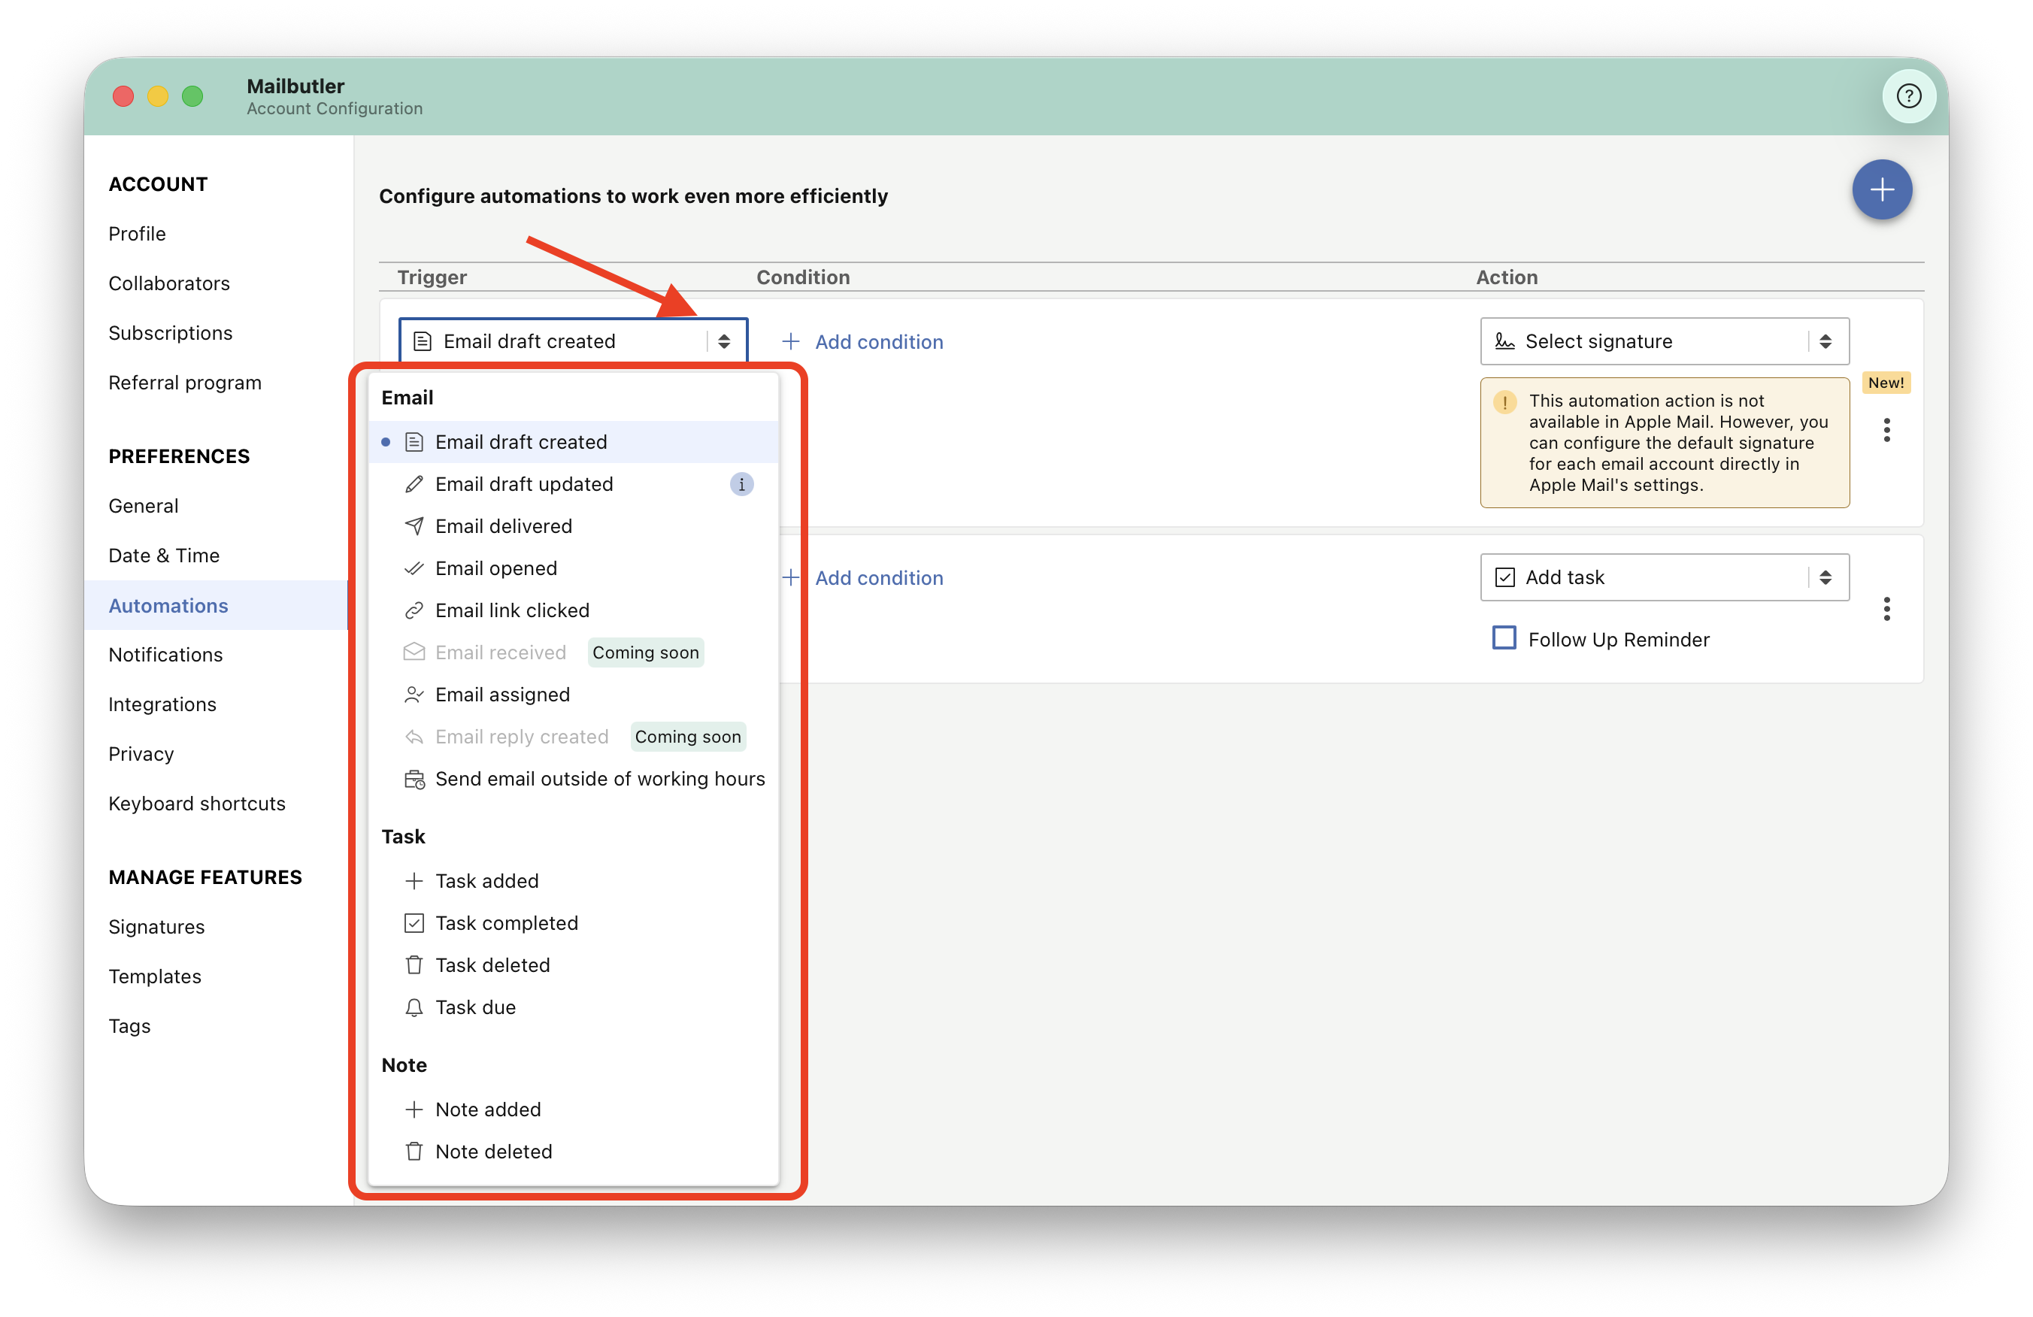This screenshot has height=1317, width=2033.
Task: Select Task completed trigger option
Action: (x=573, y=923)
